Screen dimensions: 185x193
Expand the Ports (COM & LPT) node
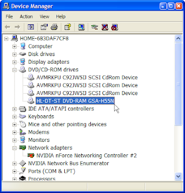[14, 171]
